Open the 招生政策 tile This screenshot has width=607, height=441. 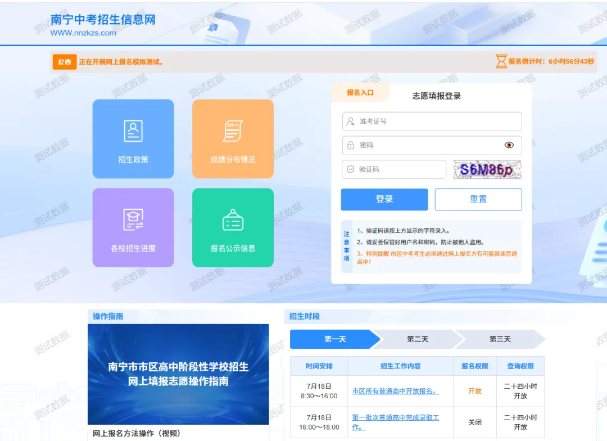click(133, 139)
